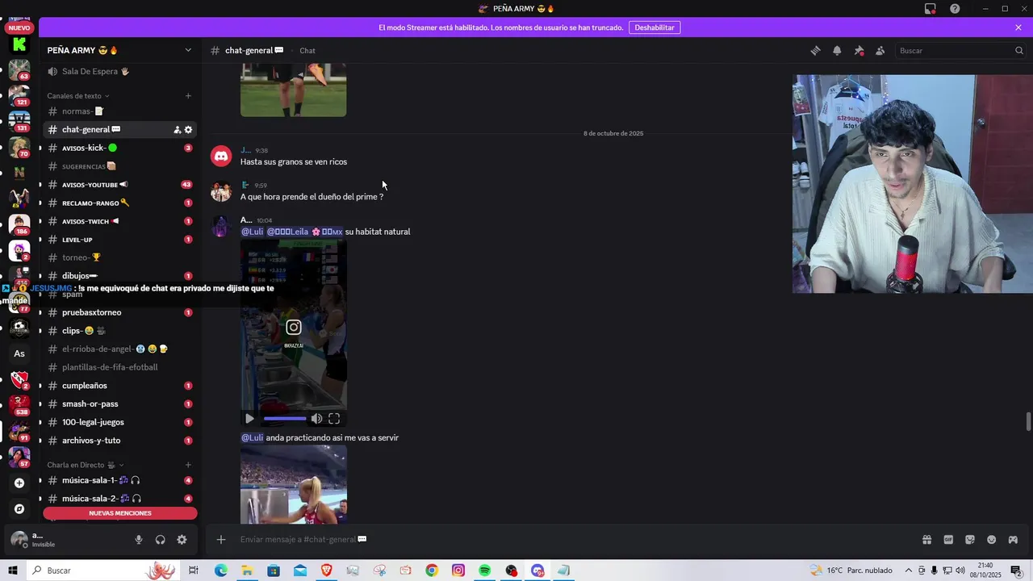
Task: Open the Discord inbox icon in title bar
Action: pyautogui.click(x=931, y=9)
